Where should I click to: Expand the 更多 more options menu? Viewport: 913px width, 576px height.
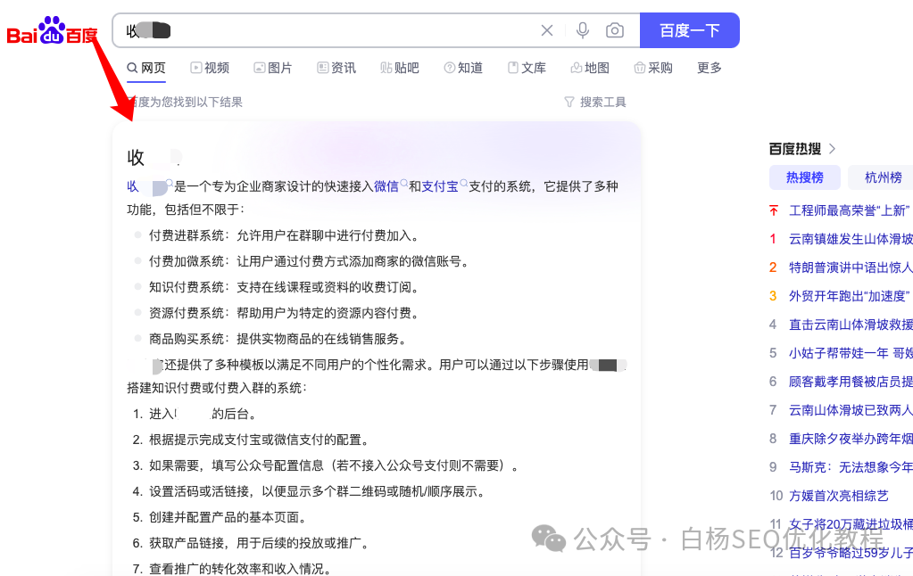[x=708, y=68]
